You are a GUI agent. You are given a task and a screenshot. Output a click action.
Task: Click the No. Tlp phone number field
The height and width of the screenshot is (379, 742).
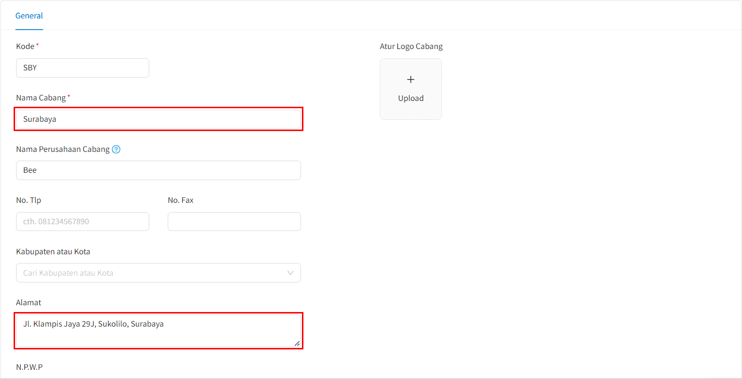pyautogui.click(x=83, y=221)
